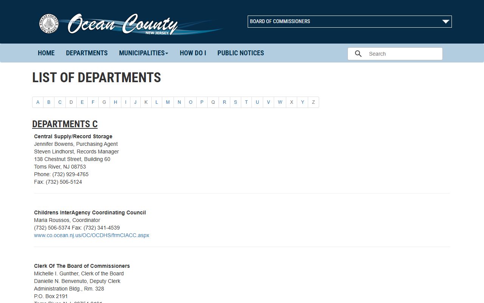This screenshot has width=484, height=303.
Task: Click the Ocean County seal logo
Action: point(49,24)
